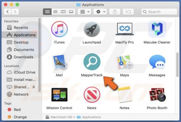Click the Macube Cleaner name label
The image size is (181, 122).
tap(157, 42)
